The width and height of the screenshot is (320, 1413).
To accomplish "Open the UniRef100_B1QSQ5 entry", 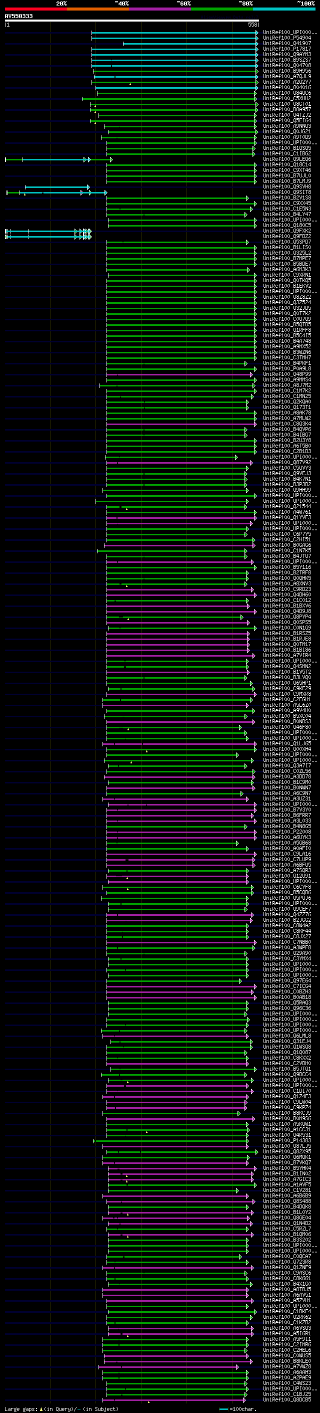I will (x=286, y=148).
